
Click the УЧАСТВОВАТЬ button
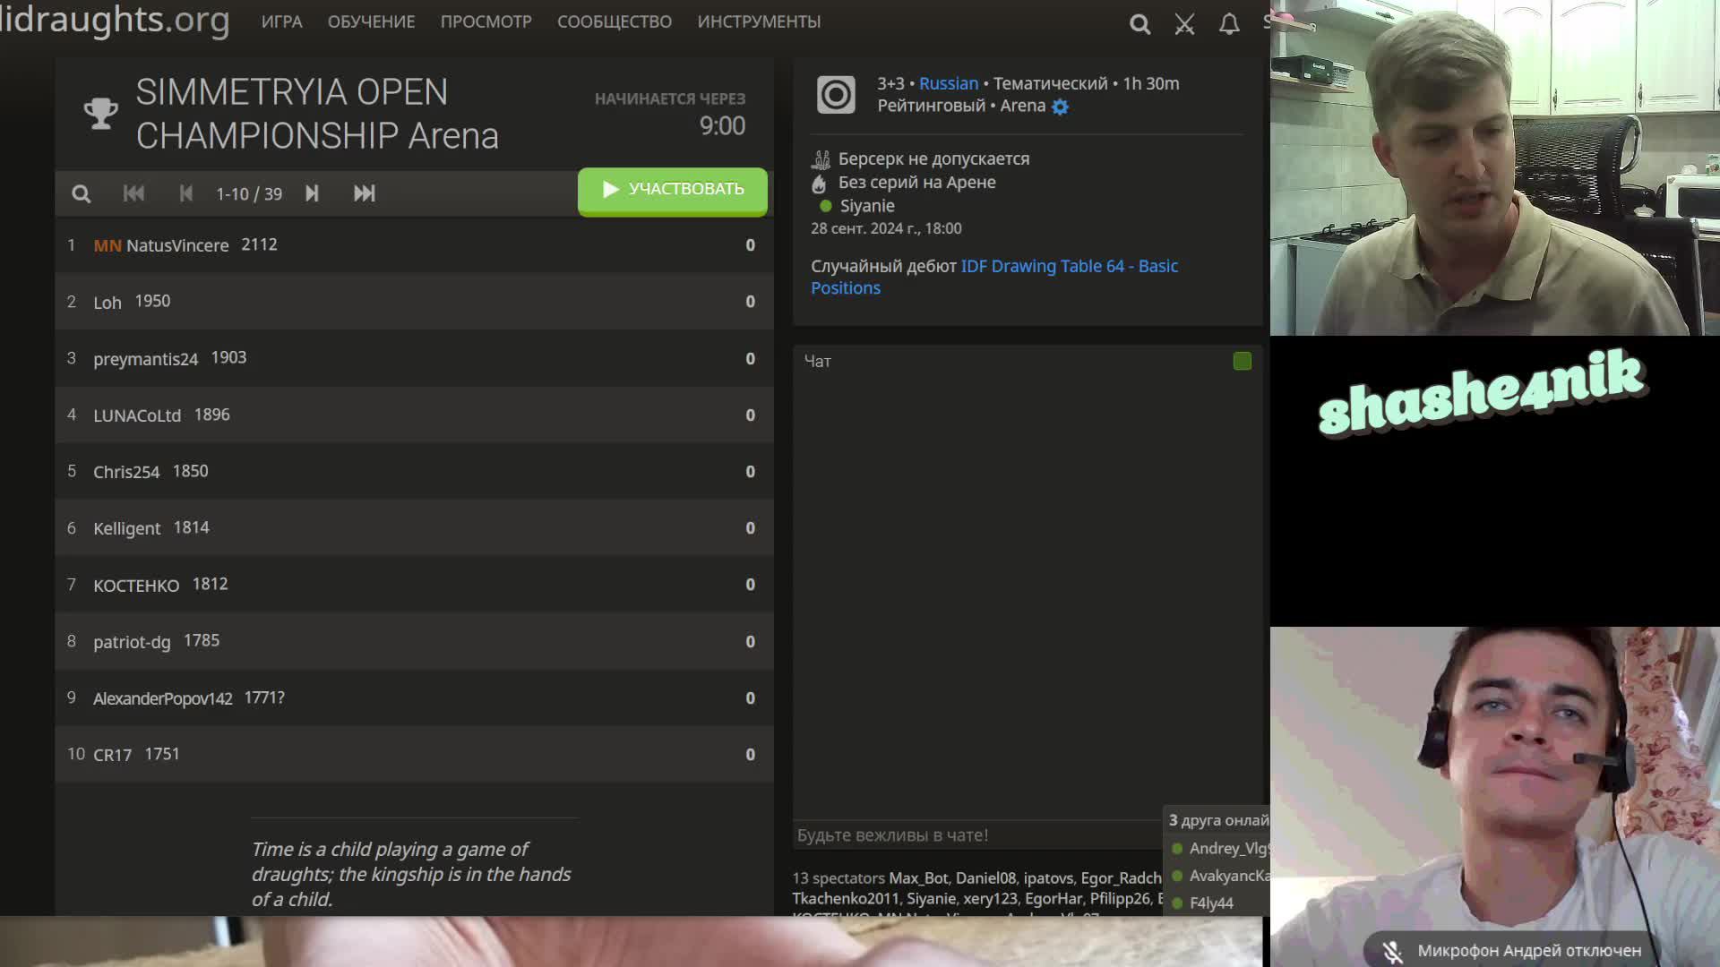(x=673, y=190)
